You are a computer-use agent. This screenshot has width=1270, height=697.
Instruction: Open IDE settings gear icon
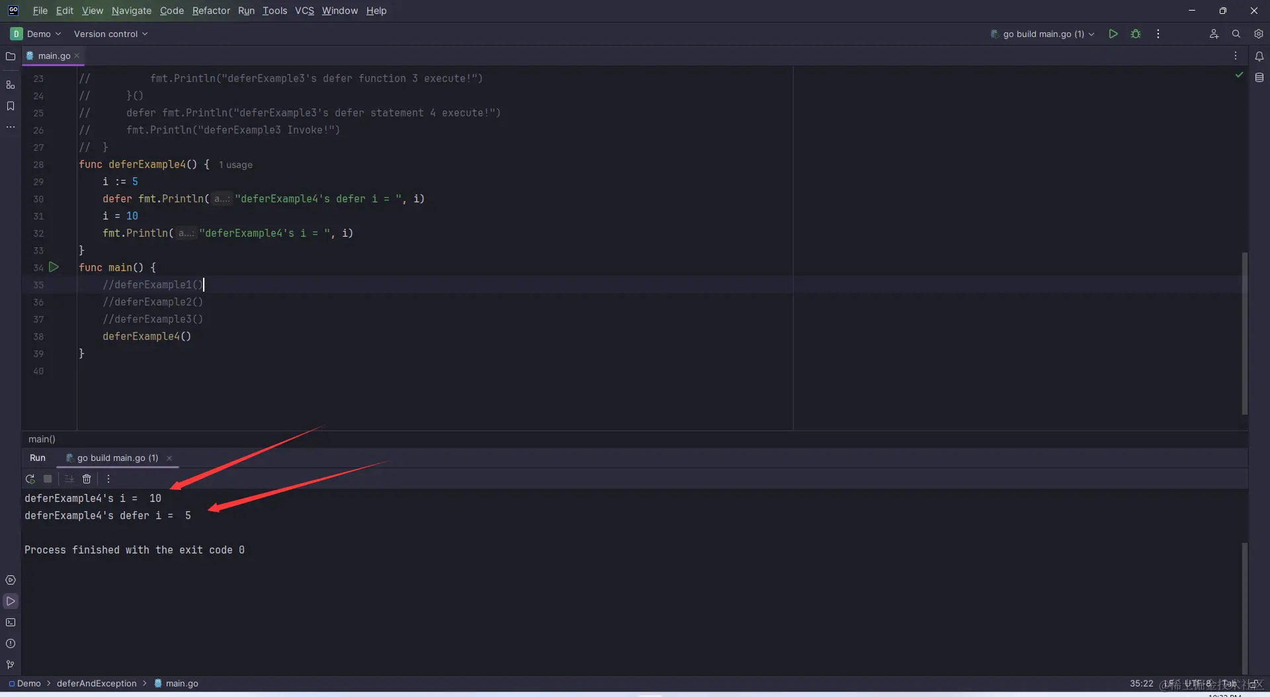1258,34
